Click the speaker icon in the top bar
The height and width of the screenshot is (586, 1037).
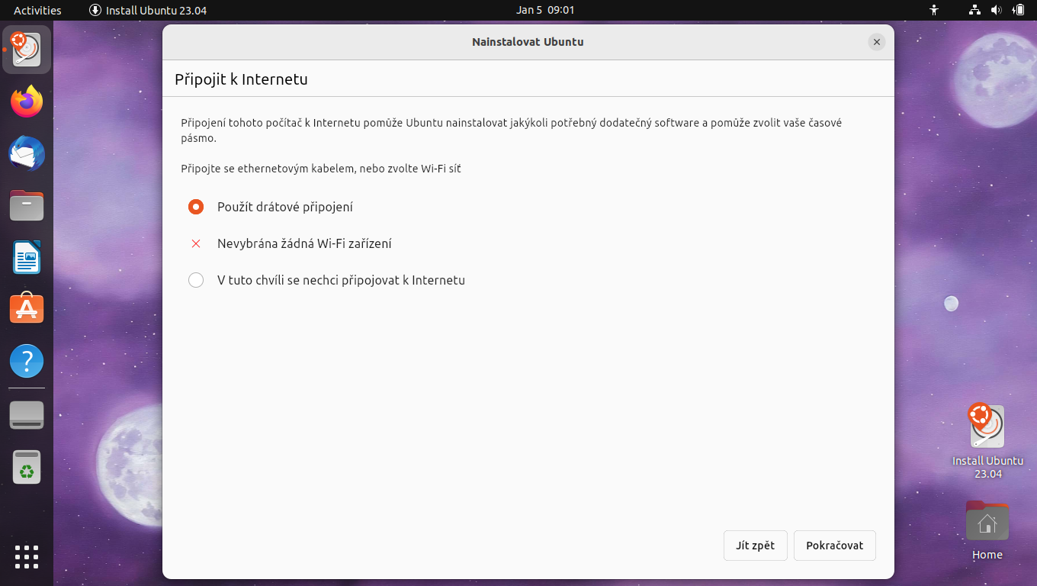[994, 10]
